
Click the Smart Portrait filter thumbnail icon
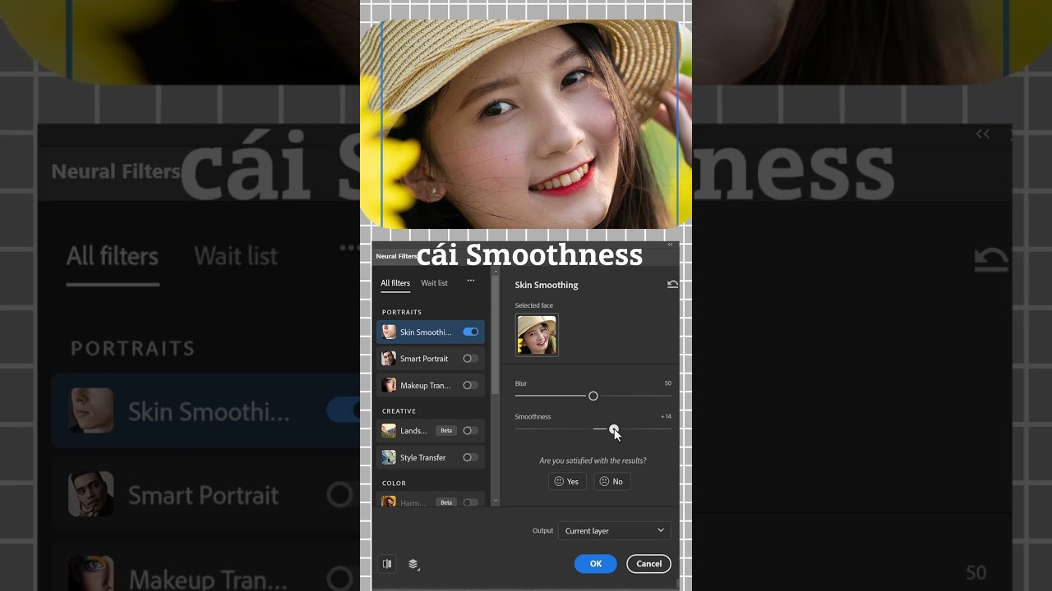(389, 359)
